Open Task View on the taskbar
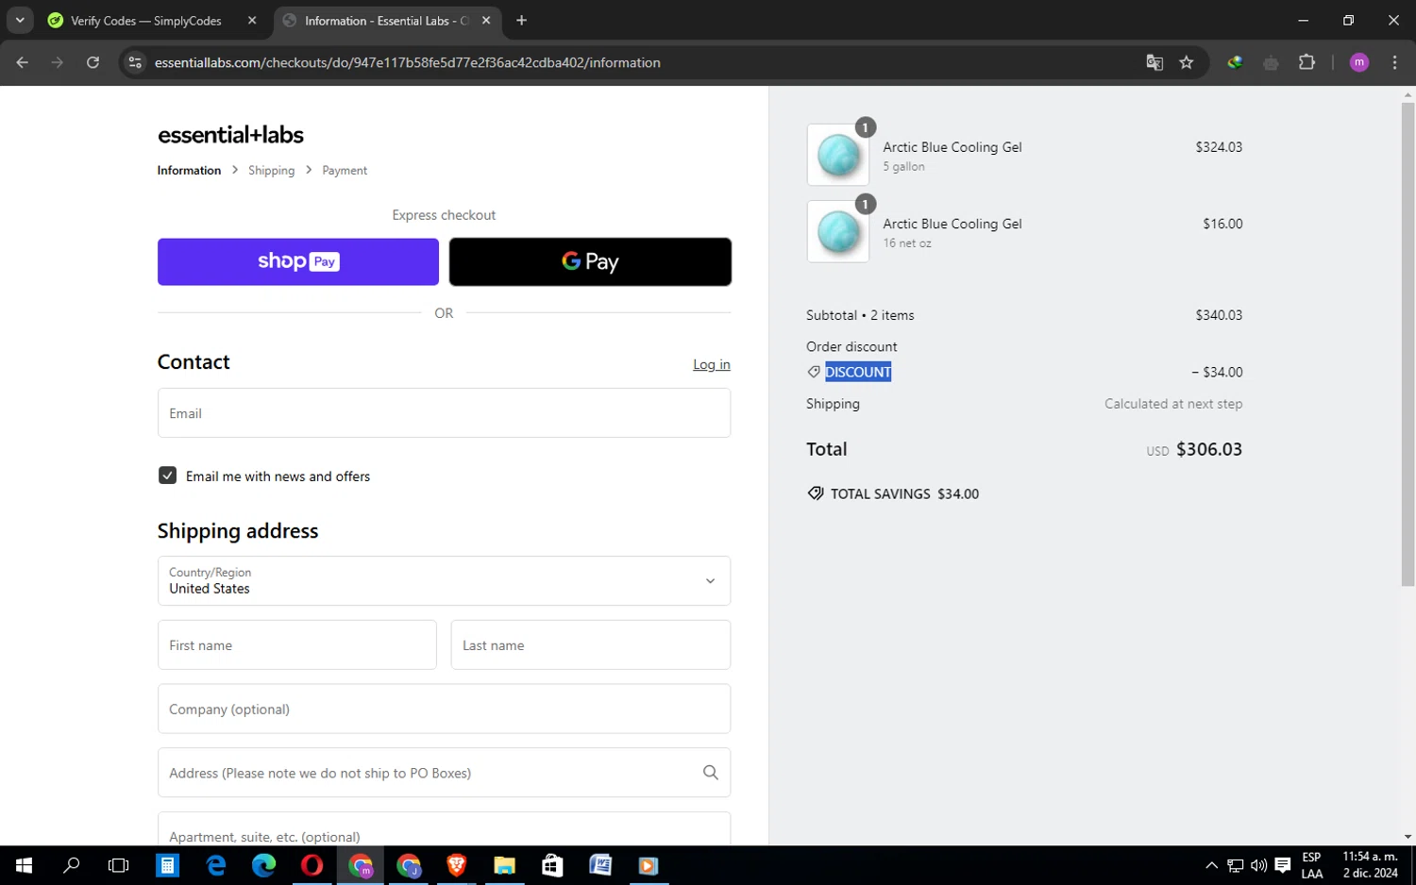The height and width of the screenshot is (885, 1416). click(x=119, y=865)
